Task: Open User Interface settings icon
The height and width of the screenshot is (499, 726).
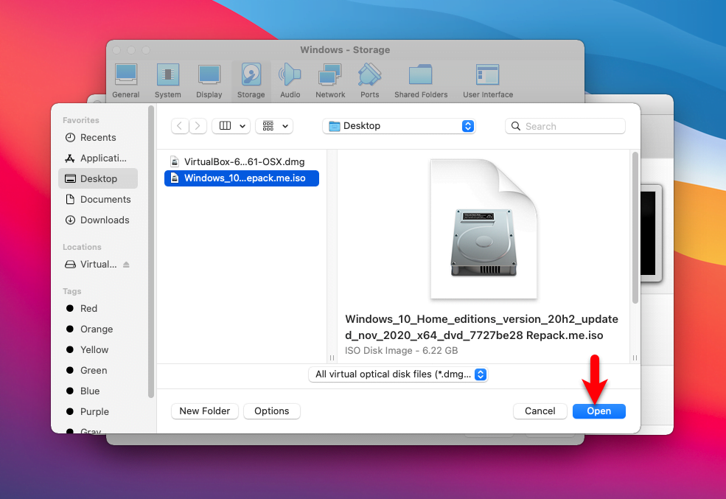Action: click(487, 81)
